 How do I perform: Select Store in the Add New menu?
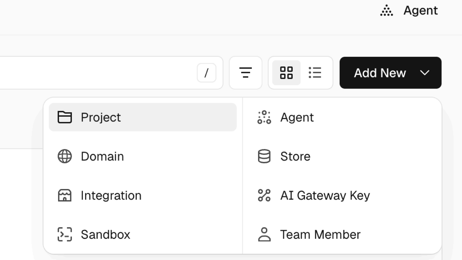coord(342,156)
